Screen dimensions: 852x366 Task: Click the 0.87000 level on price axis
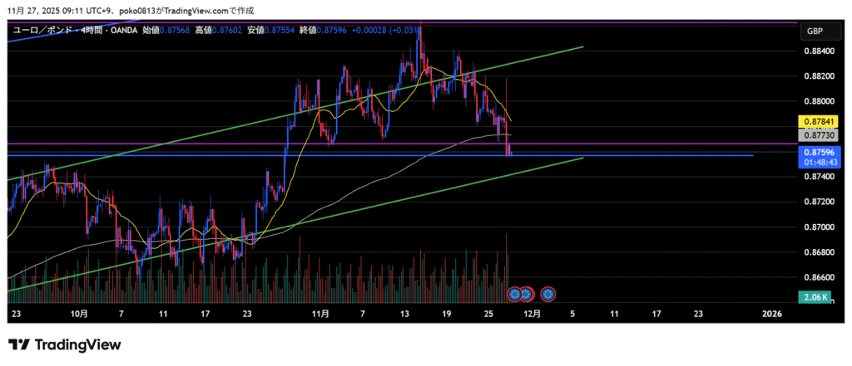point(816,227)
